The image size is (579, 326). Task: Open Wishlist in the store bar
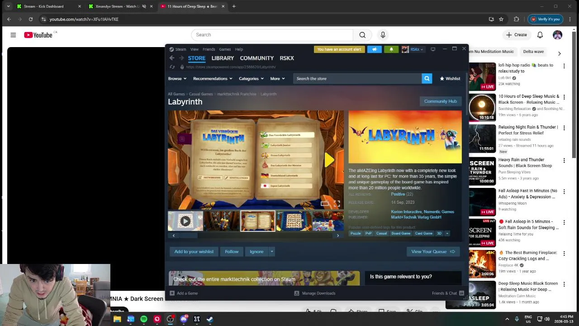pos(450,78)
